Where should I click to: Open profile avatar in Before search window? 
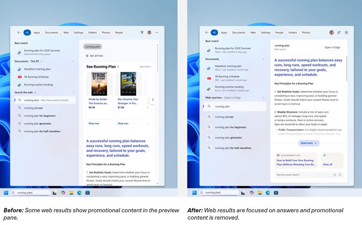click(x=149, y=33)
